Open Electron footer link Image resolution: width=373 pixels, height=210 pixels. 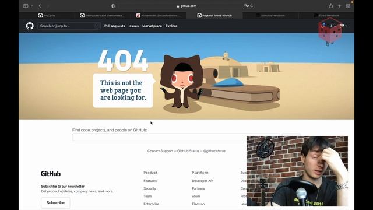click(x=198, y=204)
